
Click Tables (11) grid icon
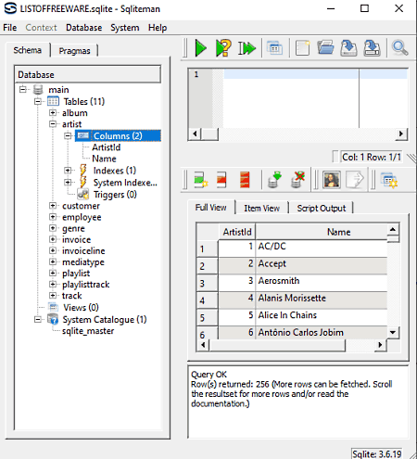coord(53,101)
